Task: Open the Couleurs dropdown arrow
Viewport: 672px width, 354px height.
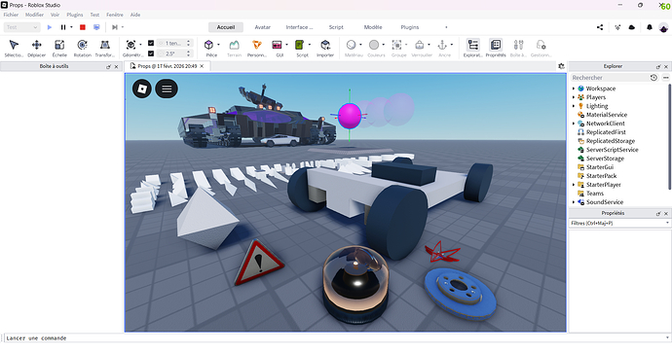Action: click(383, 45)
